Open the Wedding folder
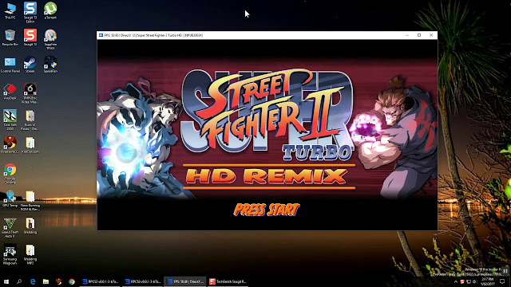This screenshot has height=287, width=511. coord(30,226)
